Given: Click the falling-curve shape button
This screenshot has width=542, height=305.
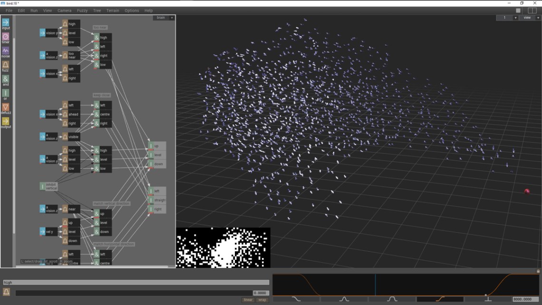Looking at the screenshot, I should (295, 299).
